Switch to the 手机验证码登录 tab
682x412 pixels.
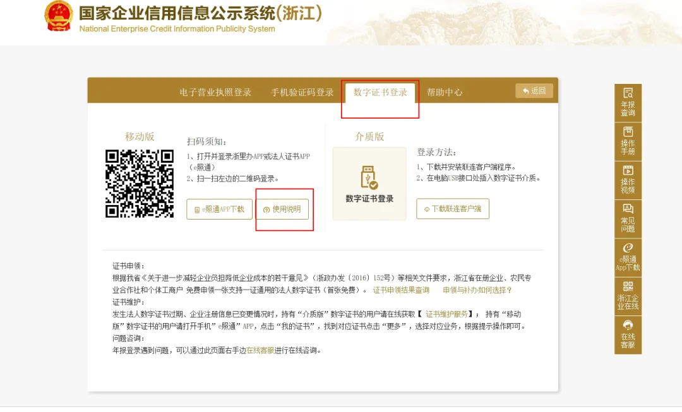point(302,91)
